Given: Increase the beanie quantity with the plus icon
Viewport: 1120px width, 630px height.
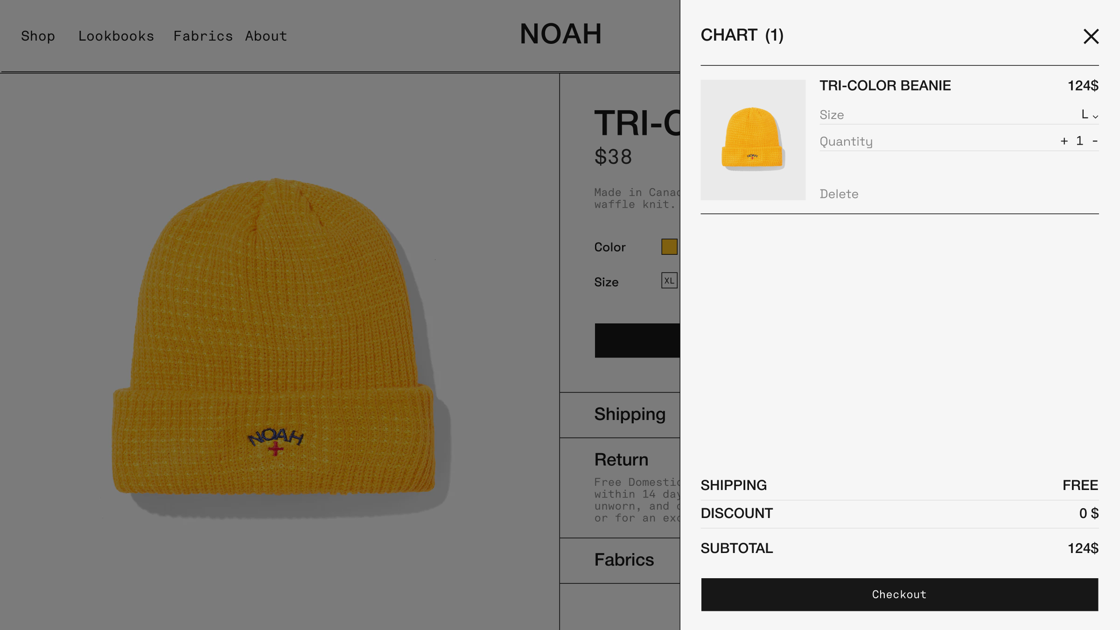Looking at the screenshot, I should click(1064, 141).
